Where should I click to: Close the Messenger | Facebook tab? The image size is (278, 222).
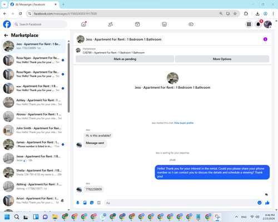56,4
